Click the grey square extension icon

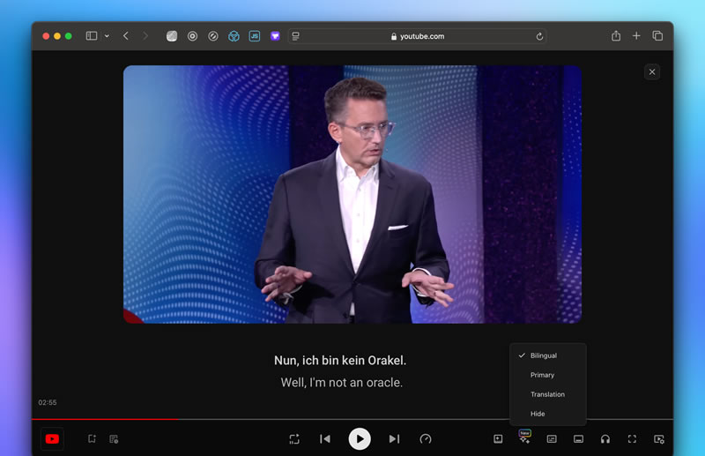(x=172, y=36)
